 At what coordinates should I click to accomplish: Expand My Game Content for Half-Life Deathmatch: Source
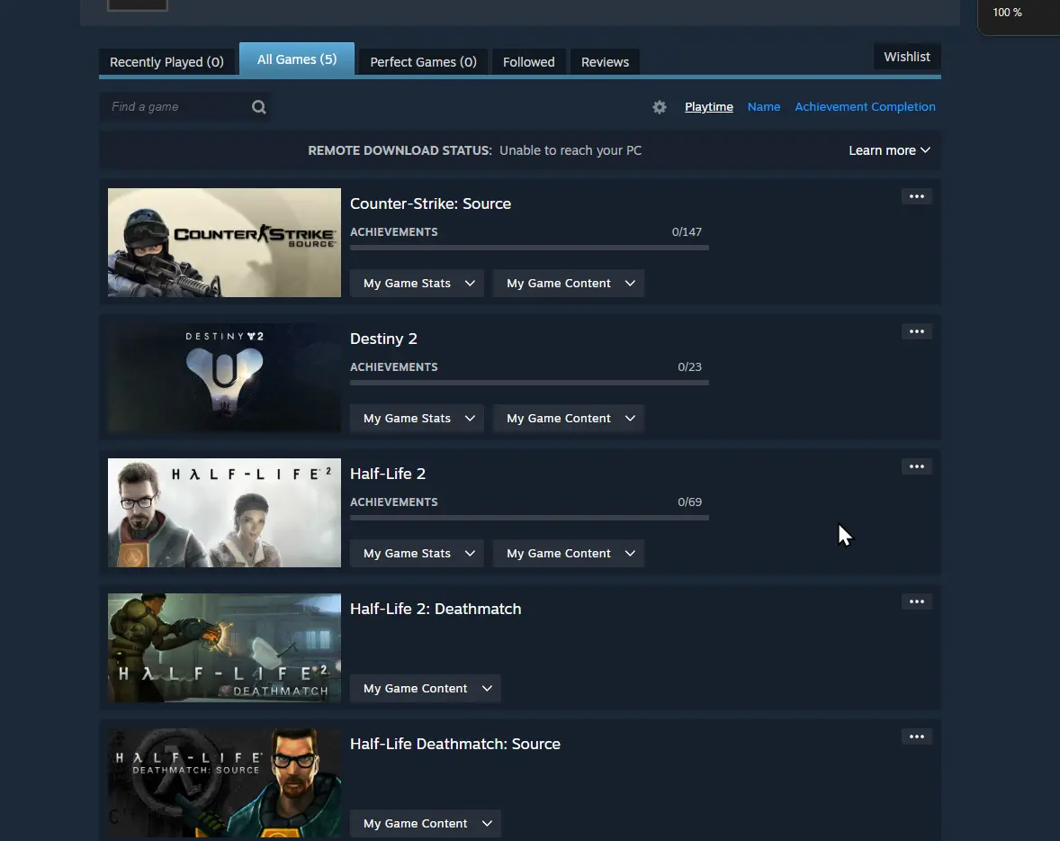[x=426, y=823]
